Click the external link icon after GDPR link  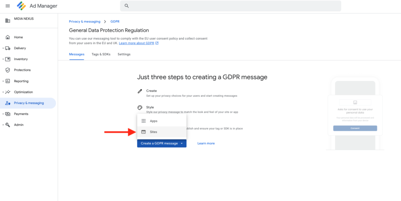pyautogui.click(x=157, y=43)
